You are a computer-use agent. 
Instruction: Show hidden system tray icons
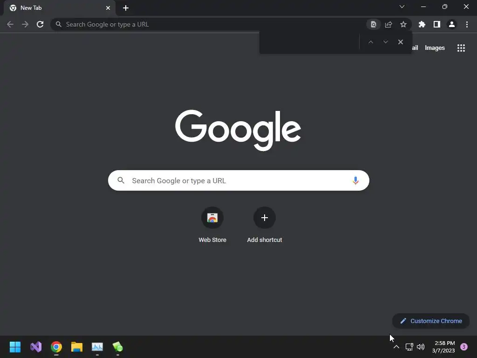(396, 347)
